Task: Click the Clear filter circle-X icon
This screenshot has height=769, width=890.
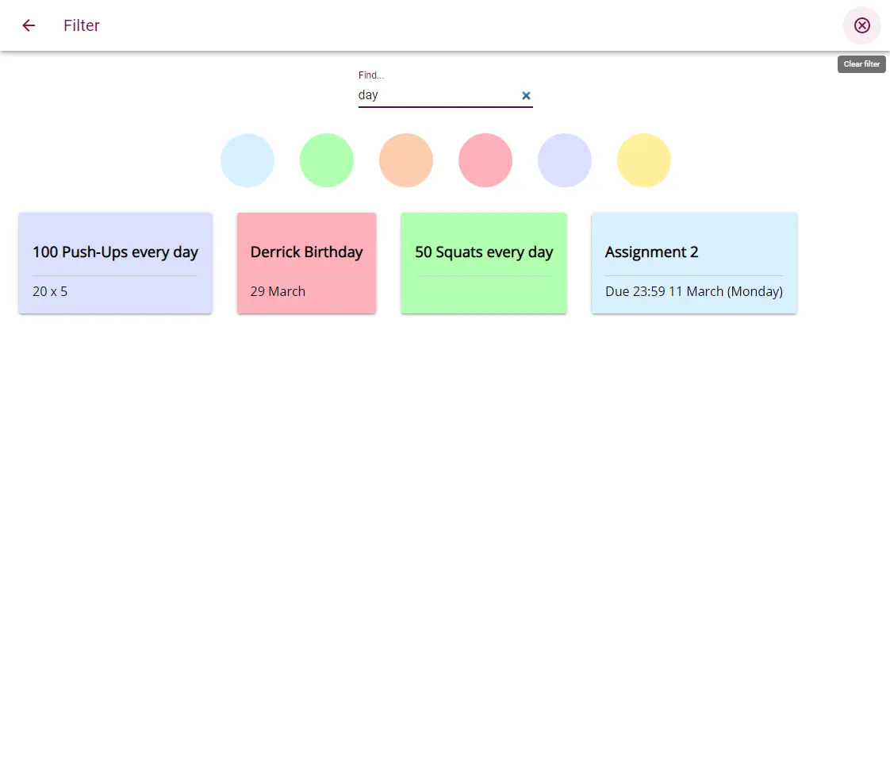Action: click(x=861, y=25)
